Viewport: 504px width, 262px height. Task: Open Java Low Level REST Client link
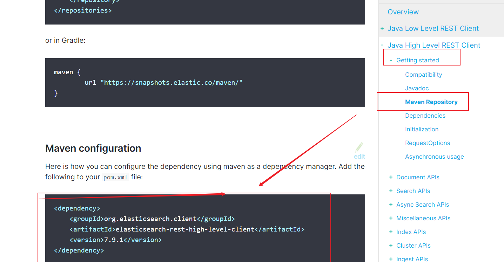[433, 28]
